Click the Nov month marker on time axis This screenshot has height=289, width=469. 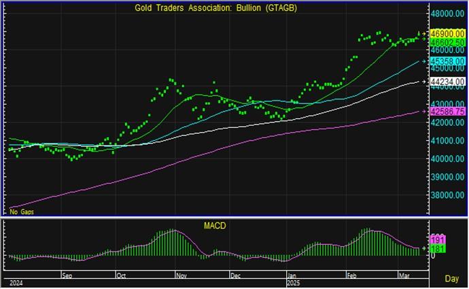point(181,275)
